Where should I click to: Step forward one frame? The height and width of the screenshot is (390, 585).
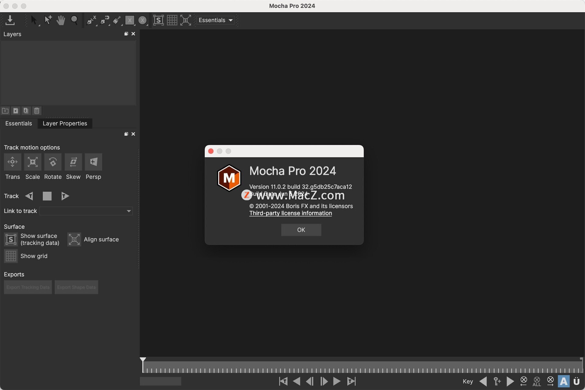[x=324, y=381]
